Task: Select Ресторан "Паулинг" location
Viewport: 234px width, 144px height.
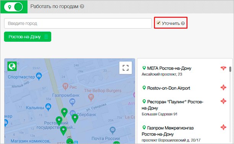Action: (x=173, y=105)
